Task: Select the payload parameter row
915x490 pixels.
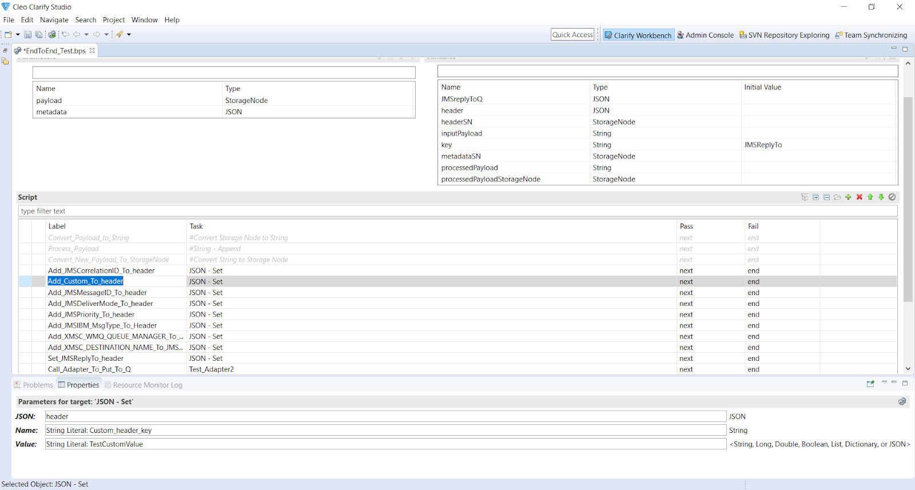Action: click(224, 101)
